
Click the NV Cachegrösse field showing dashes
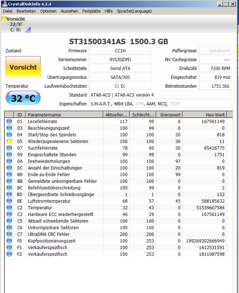(x=215, y=59)
